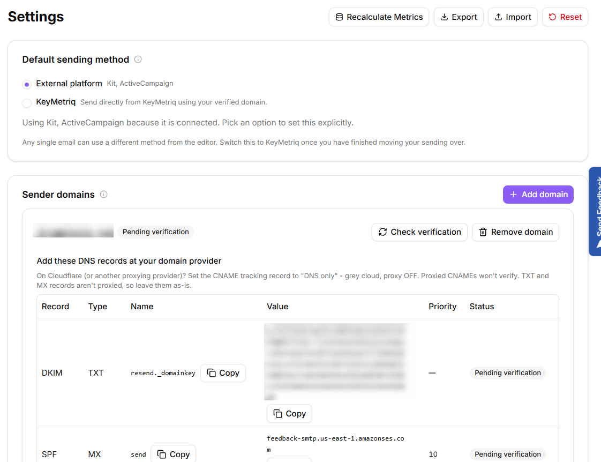The width and height of the screenshot is (601, 462).
Task: Click the Status column header
Action: pos(482,307)
